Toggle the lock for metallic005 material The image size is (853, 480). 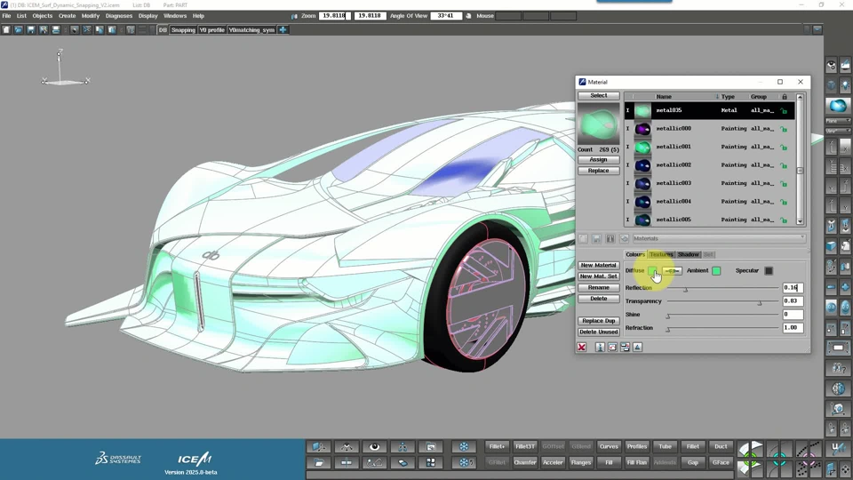(784, 220)
